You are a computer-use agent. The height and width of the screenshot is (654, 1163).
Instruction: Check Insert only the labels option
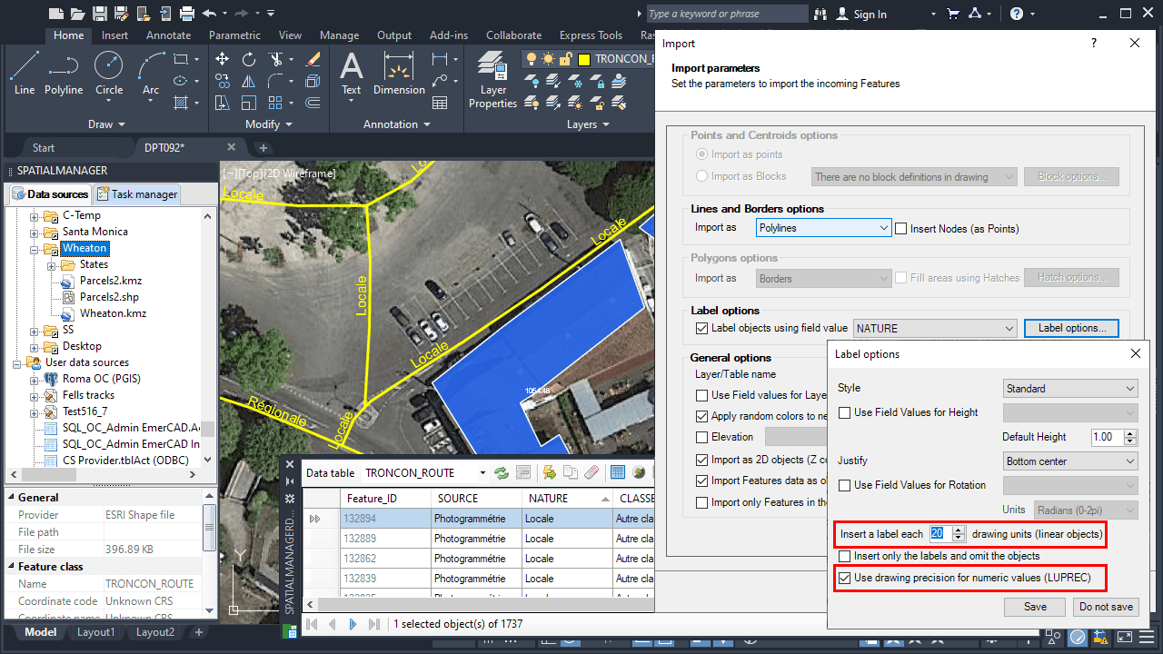tap(846, 556)
